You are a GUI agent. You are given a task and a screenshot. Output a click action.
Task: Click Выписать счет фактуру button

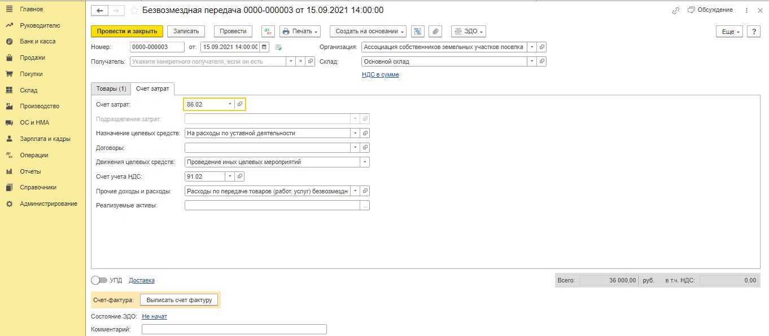tap(178, 300)
